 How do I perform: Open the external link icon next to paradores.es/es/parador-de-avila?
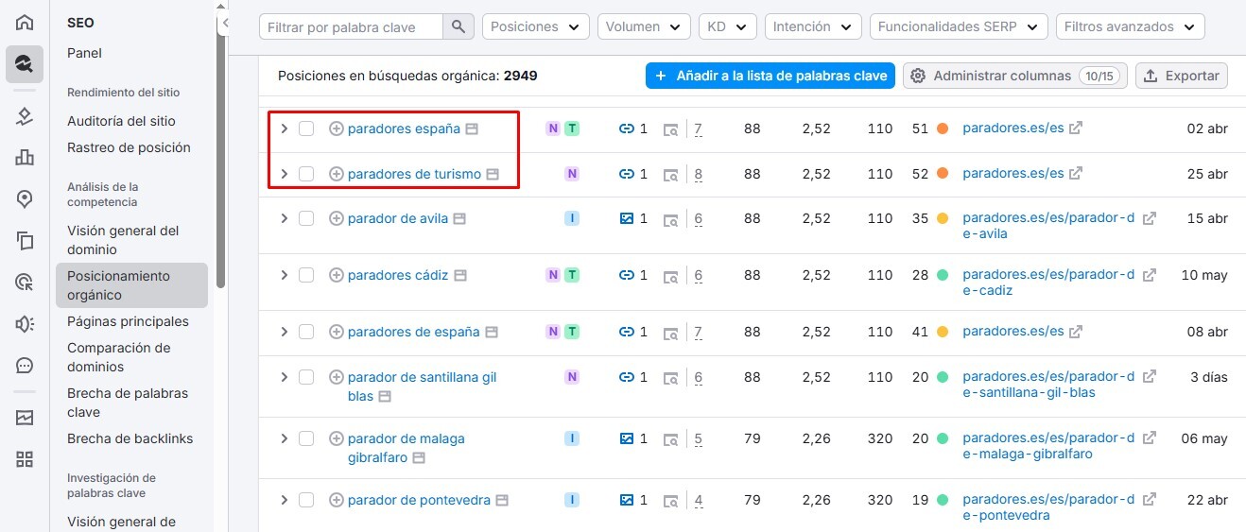1149,218
